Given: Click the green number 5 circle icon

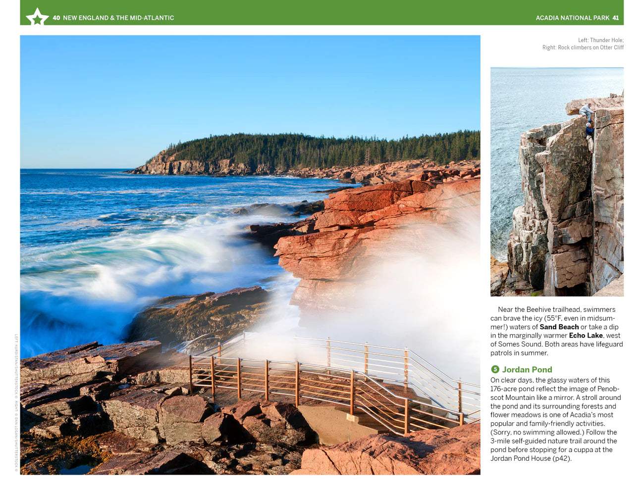Looking at the screenshot, I should coord(495,369).
